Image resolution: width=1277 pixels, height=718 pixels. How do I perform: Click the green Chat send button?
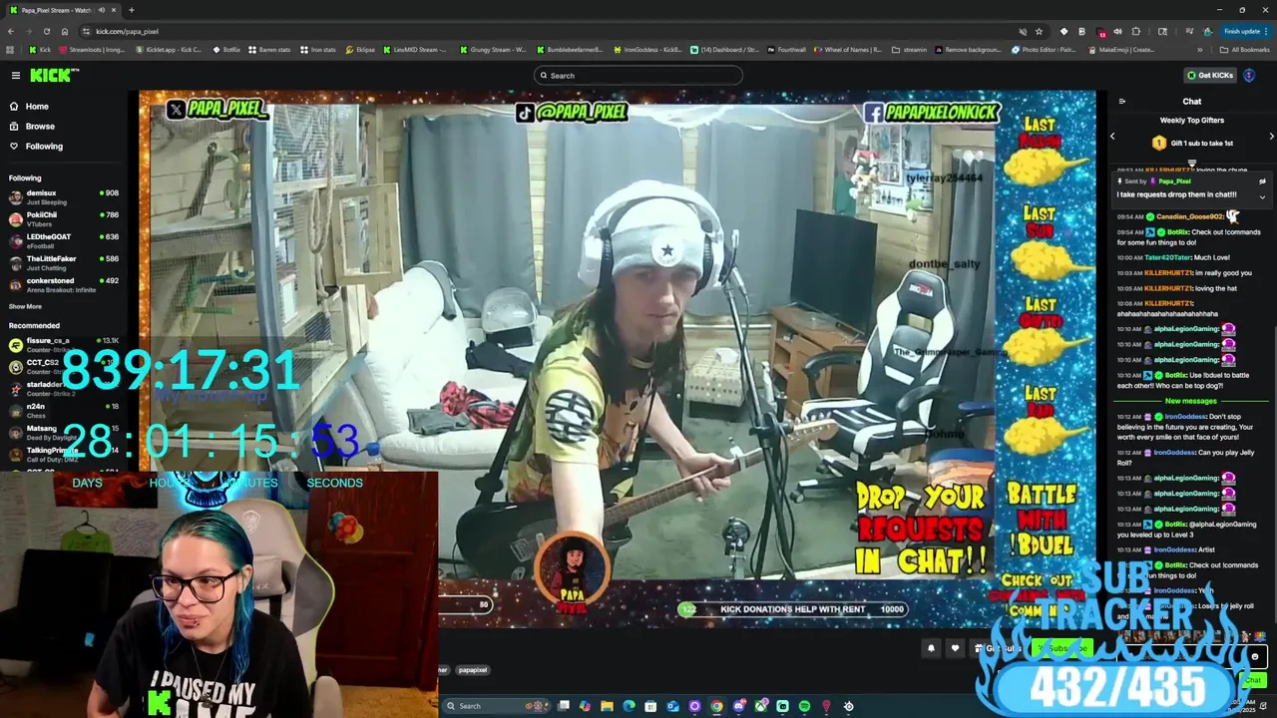coord(1254,680)
